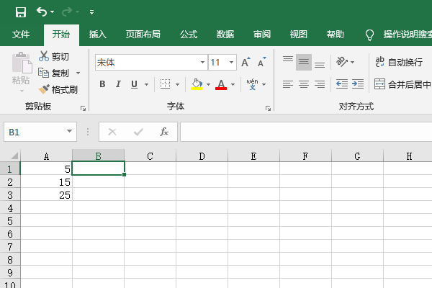Expand the font name 宋体 dropdown
The height and width of the screenshot is (288, 432).
click(x=201, y=63)
